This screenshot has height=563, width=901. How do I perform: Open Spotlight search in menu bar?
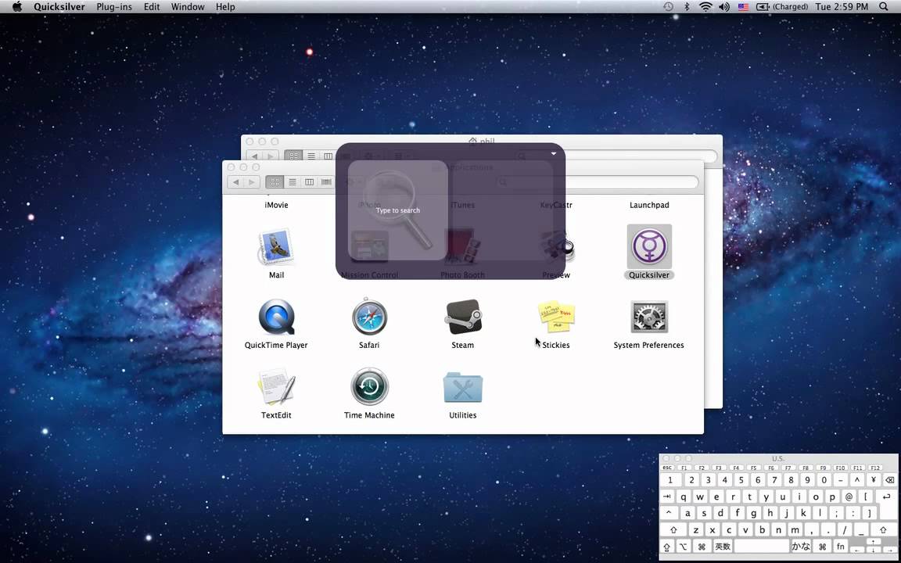[883, 7]
